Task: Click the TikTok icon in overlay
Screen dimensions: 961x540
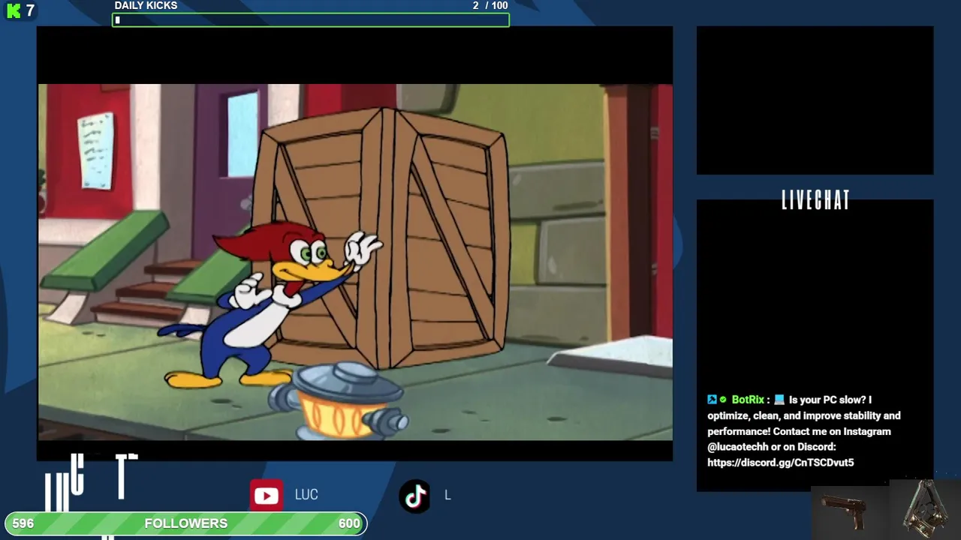Action: tap(415, 496)
